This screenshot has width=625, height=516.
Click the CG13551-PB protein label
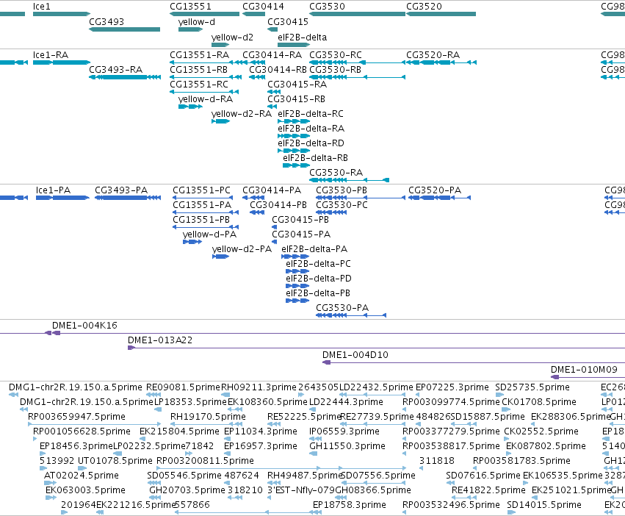[201, 220]
